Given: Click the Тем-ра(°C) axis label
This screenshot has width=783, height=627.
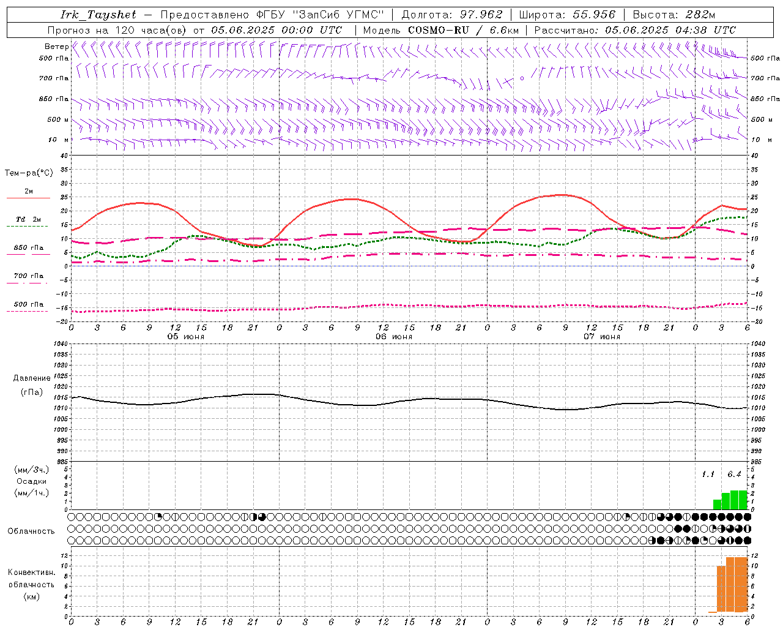Looking at the screenshot, I should (x=29, y=173).
